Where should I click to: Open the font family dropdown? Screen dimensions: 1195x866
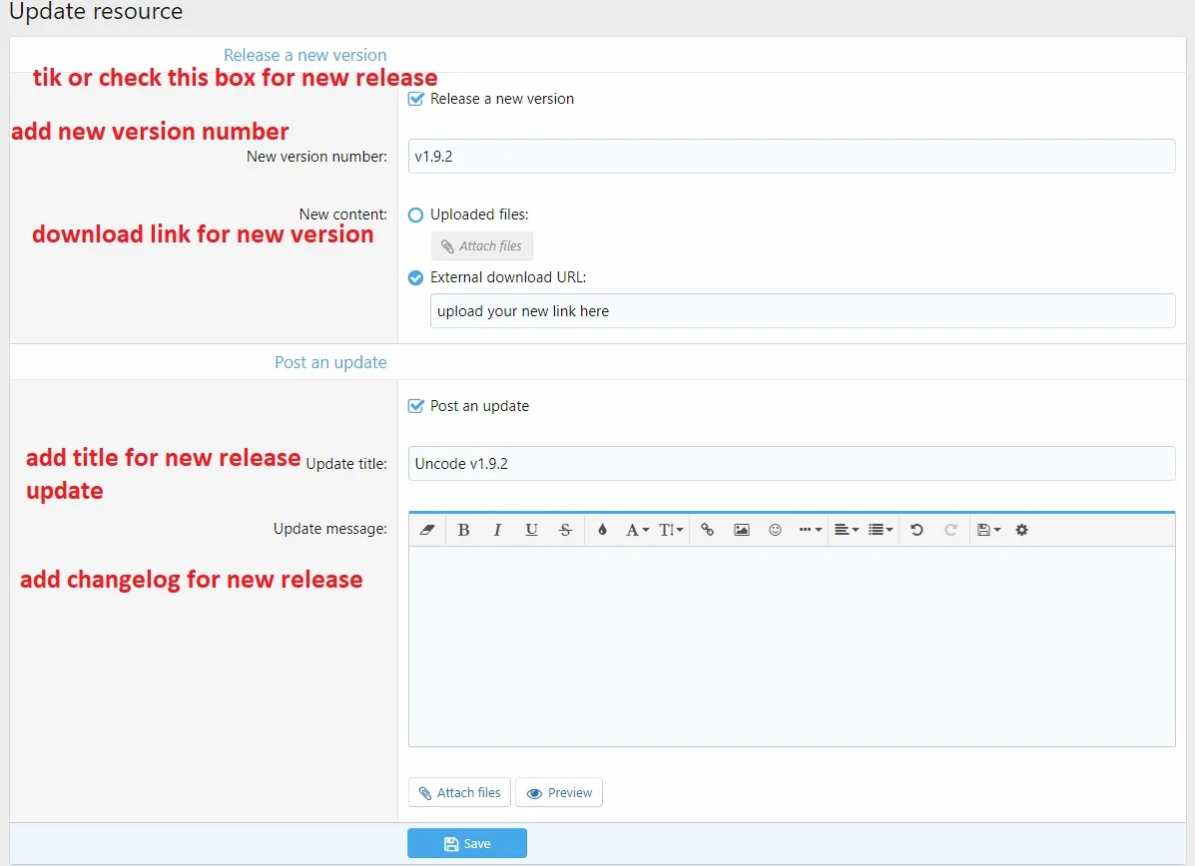click(637, 530)
